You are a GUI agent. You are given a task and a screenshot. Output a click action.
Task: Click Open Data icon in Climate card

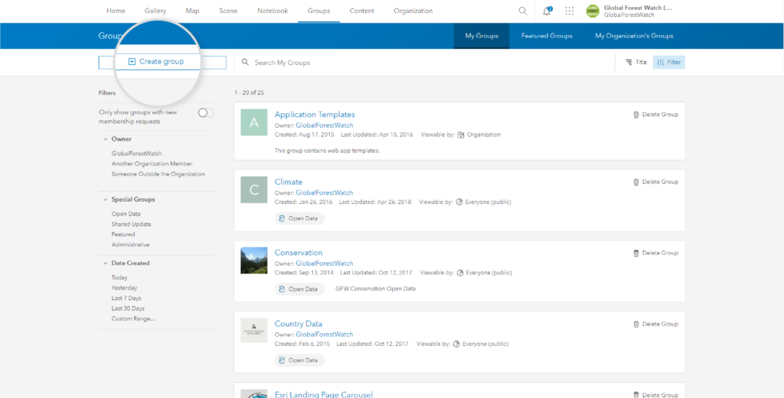282,218
